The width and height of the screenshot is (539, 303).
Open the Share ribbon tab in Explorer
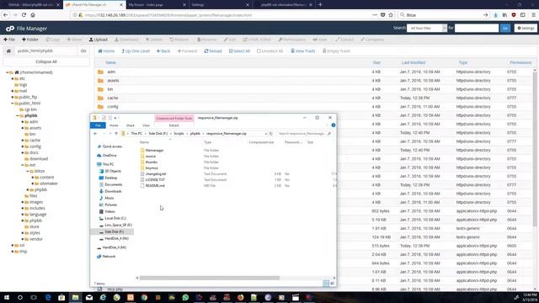(131, 125)
